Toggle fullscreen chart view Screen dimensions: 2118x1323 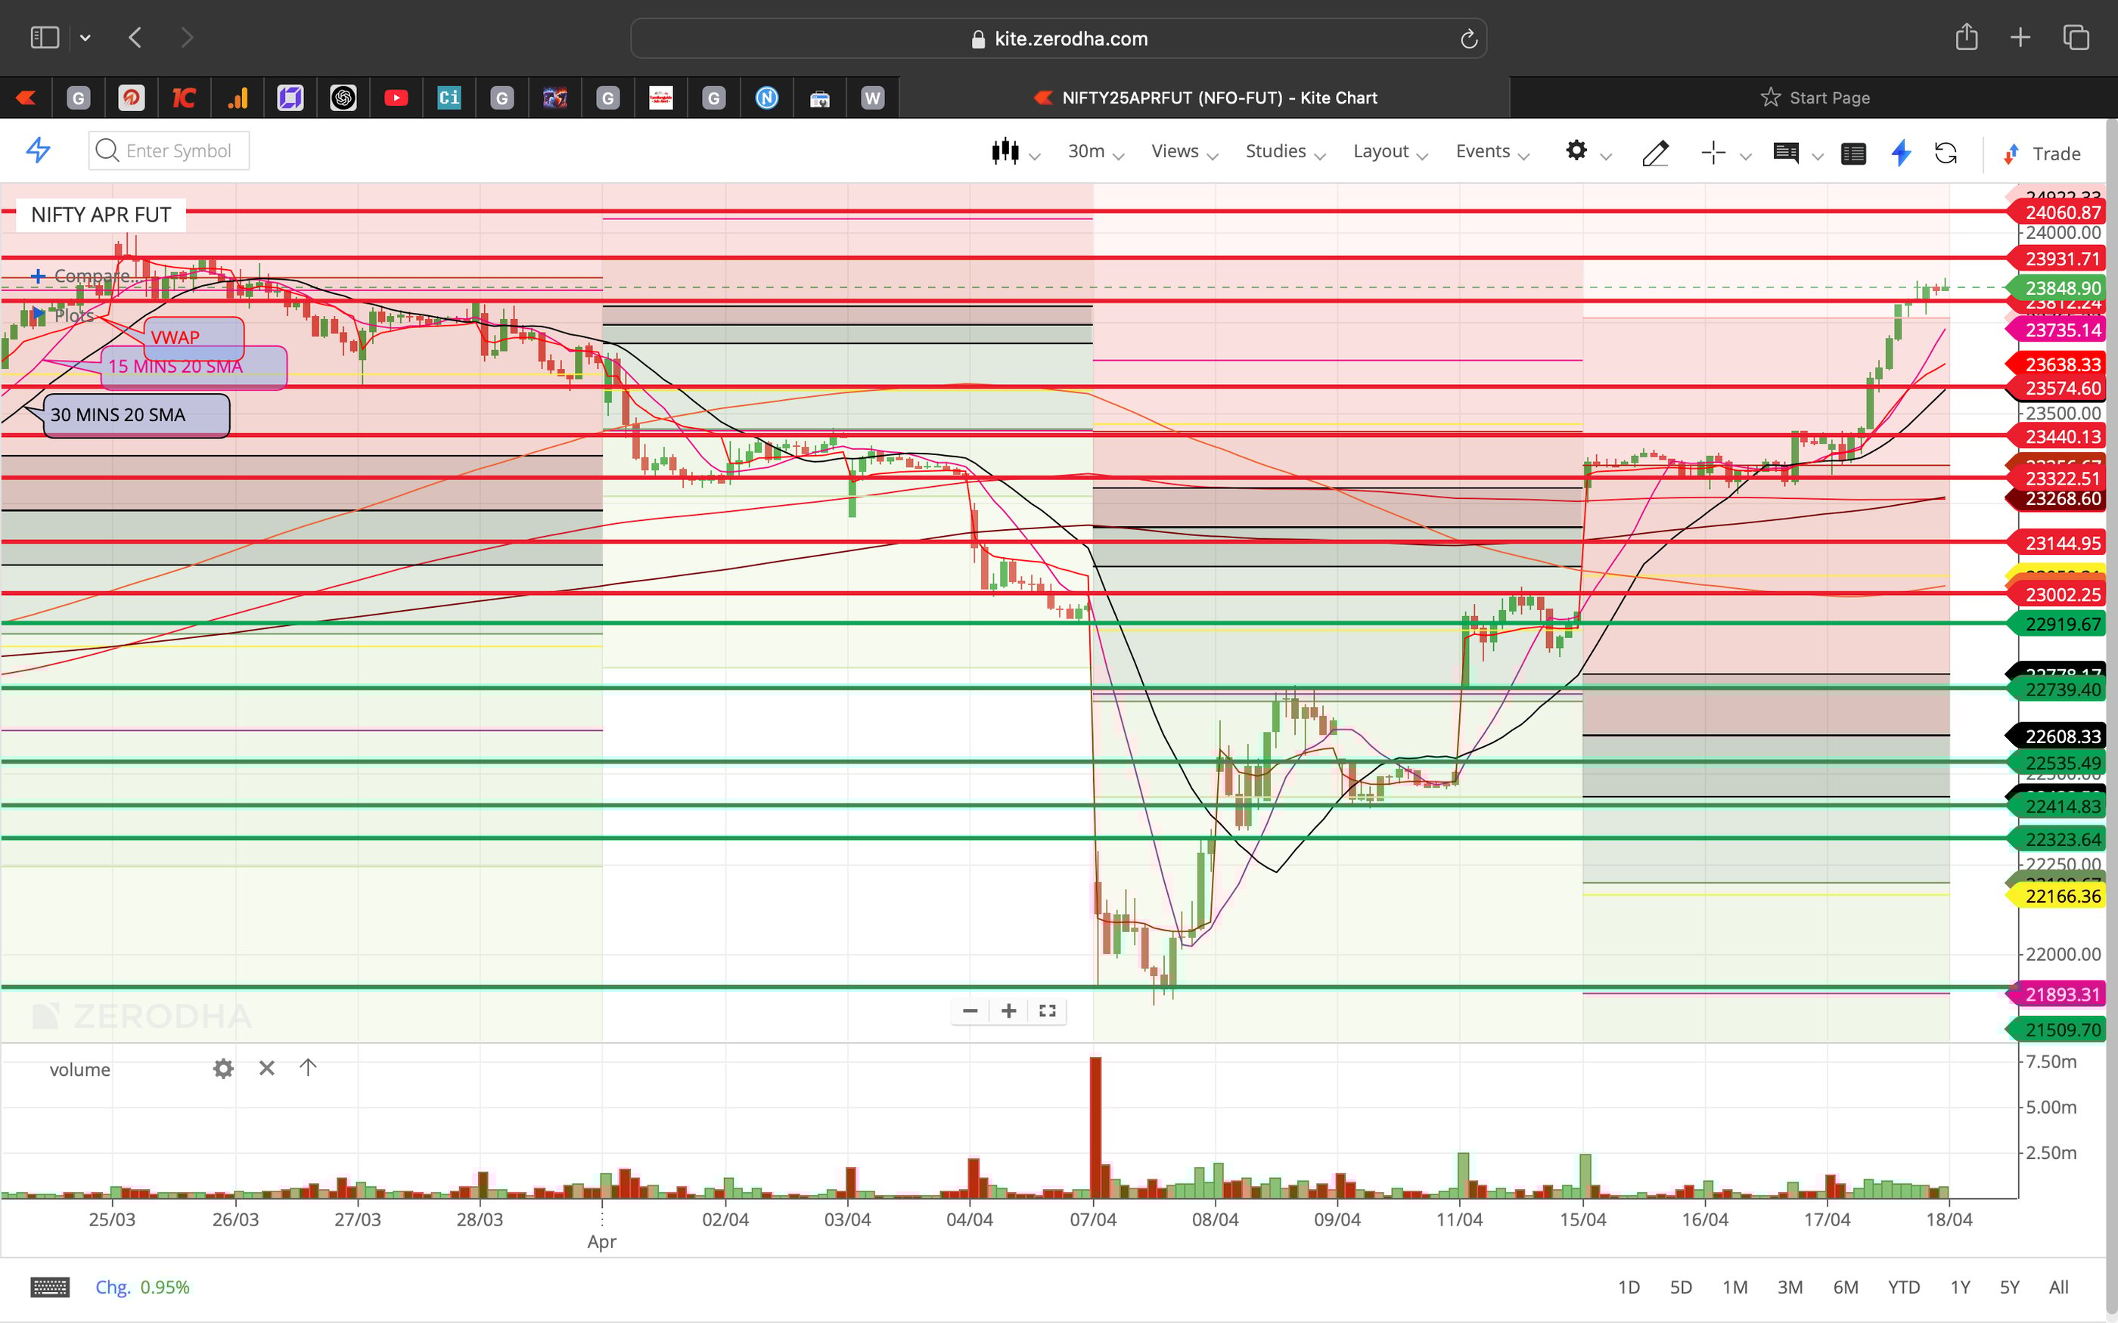coord(1047,1011)
